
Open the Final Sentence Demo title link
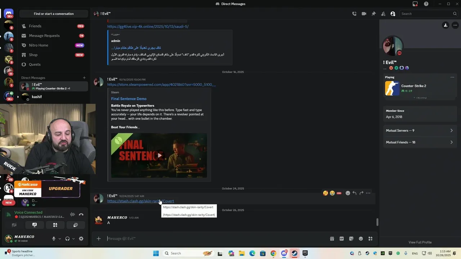tap(129, 99)
